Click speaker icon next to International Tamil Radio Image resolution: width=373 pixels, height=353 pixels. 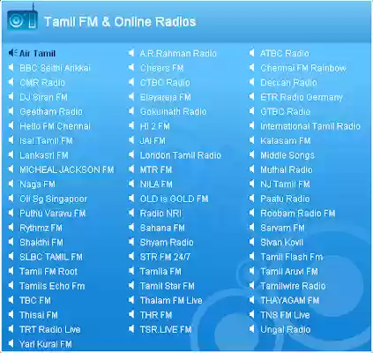[x=251, y=125]
